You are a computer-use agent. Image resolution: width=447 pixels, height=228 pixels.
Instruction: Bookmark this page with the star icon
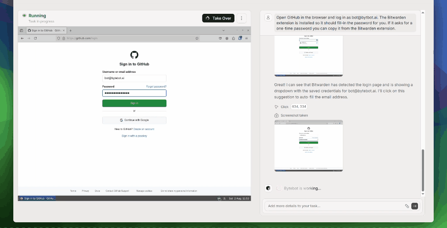pos(197,38)
